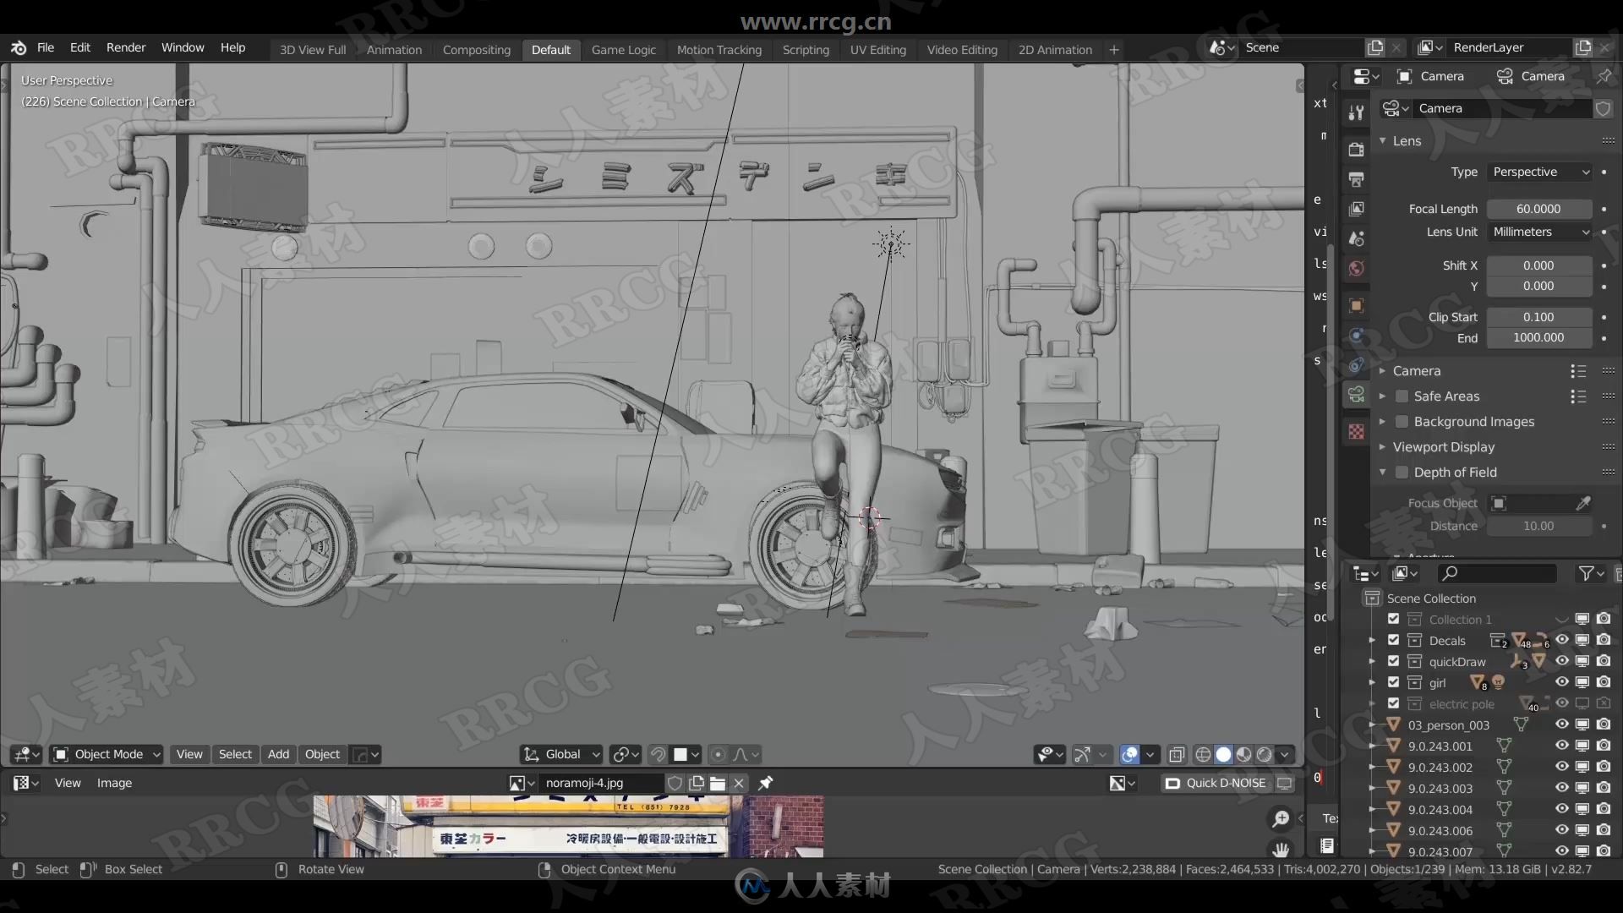The width and height of the screenshot is (1623, 913).
Task: Open the Animation workspace tab
Action: (393, 49)
